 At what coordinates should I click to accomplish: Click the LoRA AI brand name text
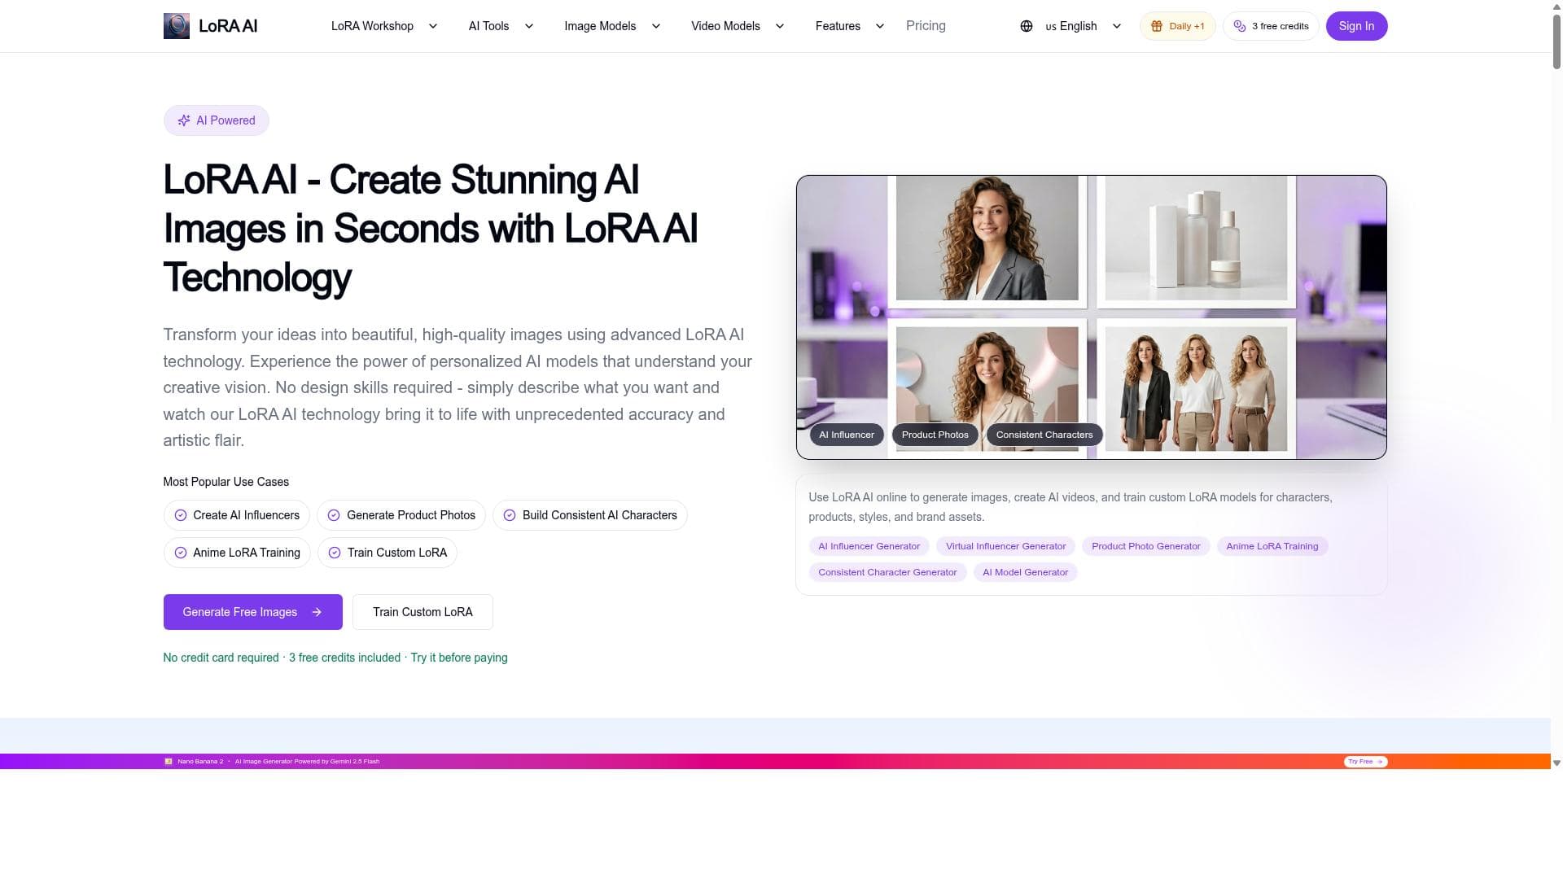(228, 26)
